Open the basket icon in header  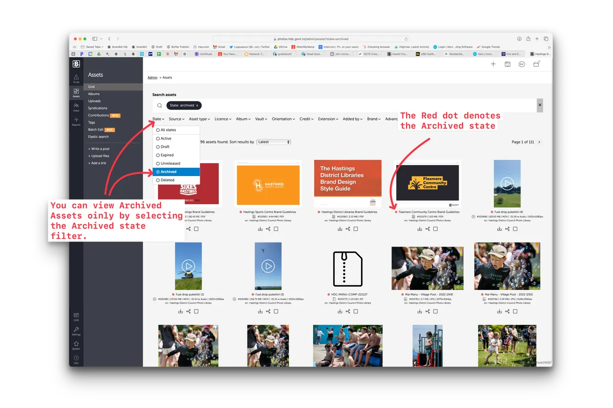point(536,64)
